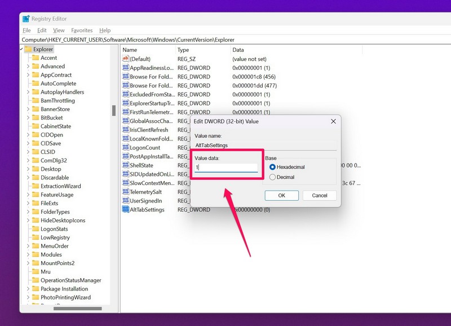Click the Registry Editor title bar icon

(26, 19)
